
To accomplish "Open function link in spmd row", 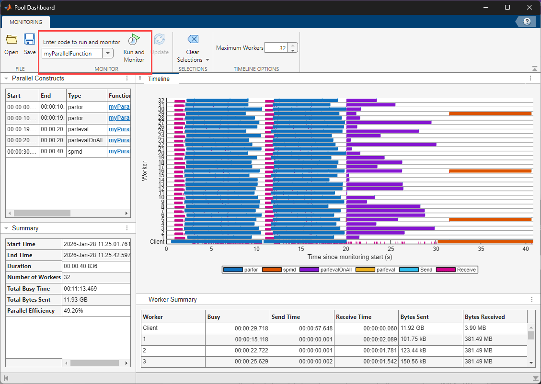I will [x=119, y=151].
